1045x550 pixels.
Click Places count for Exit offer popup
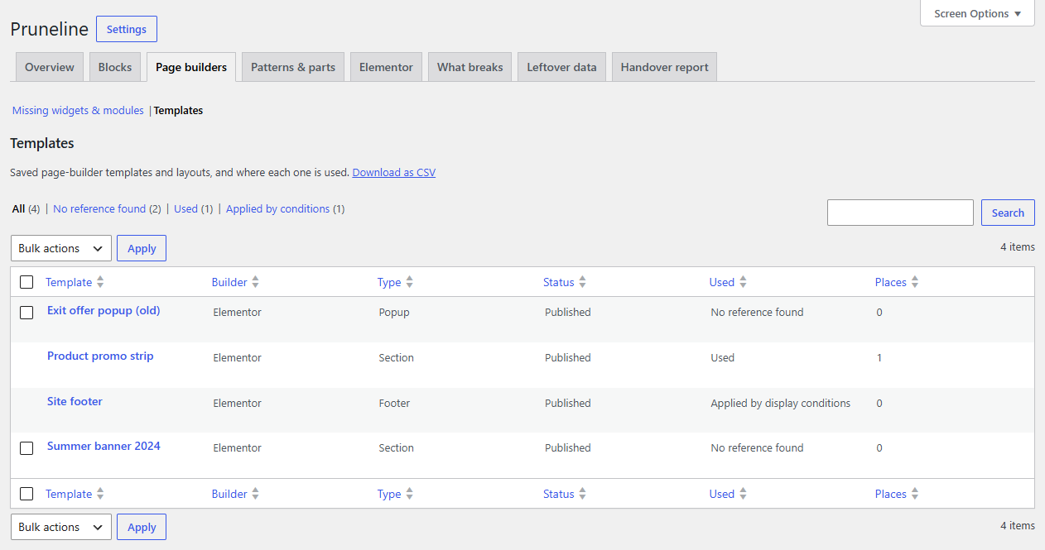point(879,313)
